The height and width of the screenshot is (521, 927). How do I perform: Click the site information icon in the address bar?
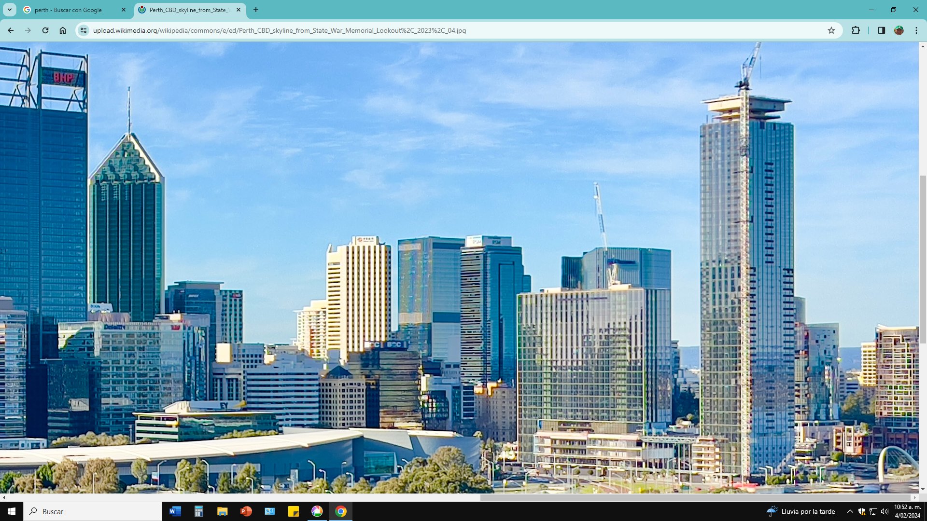tap(83, 30)
